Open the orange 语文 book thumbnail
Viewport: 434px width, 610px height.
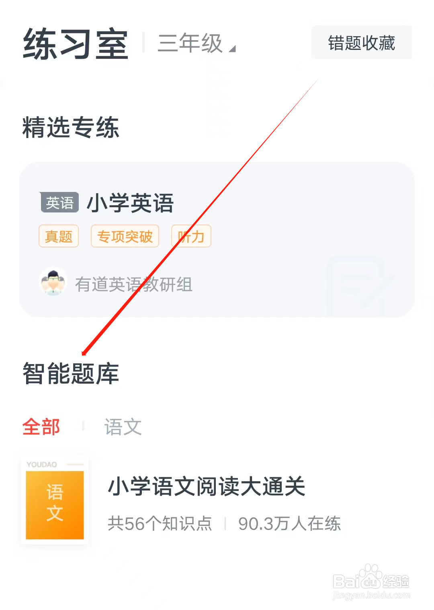click(x=55, y=500)
